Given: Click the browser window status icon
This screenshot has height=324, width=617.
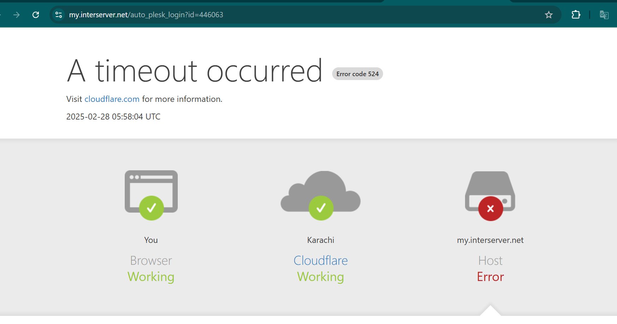Looking at the screenshot, I should 151,195.
